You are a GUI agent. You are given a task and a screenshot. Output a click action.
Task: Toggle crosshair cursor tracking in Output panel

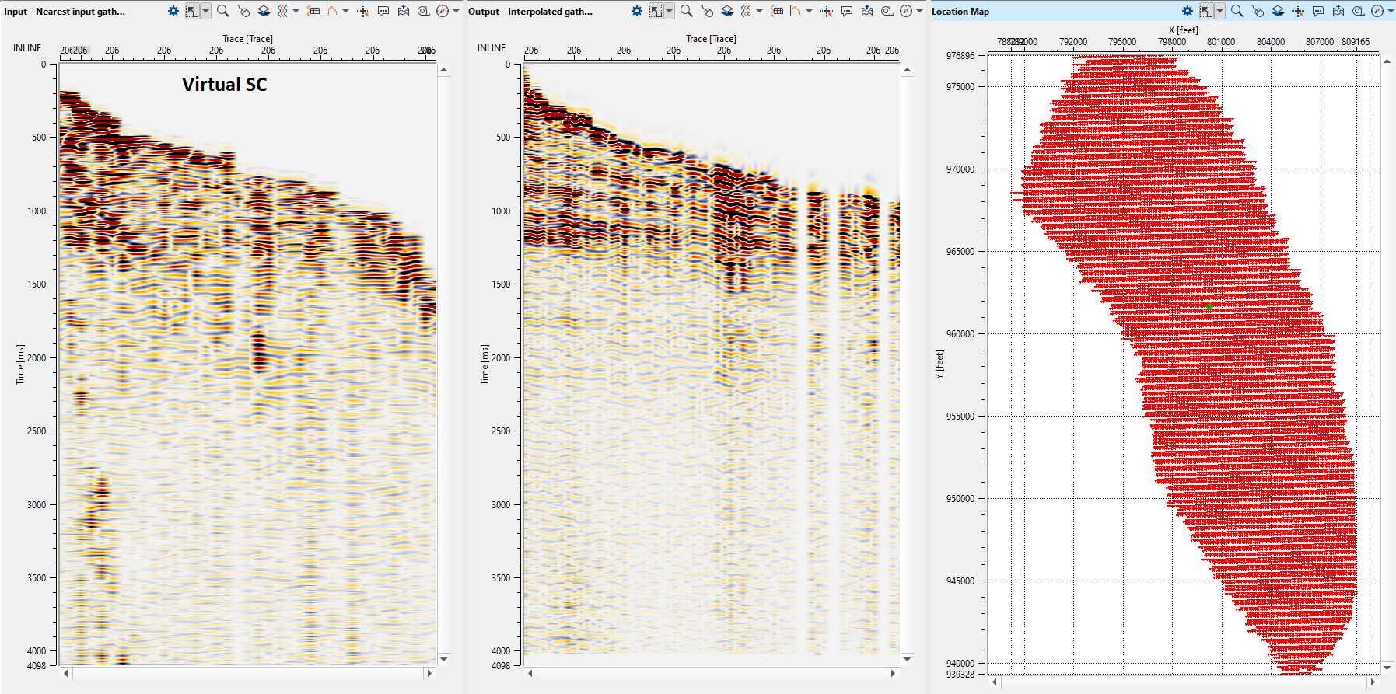827,11
